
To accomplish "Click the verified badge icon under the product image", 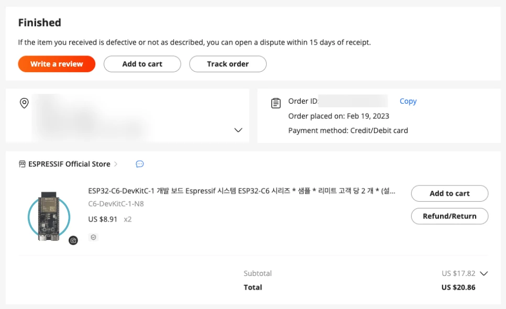I will click(x=93, y=237).
